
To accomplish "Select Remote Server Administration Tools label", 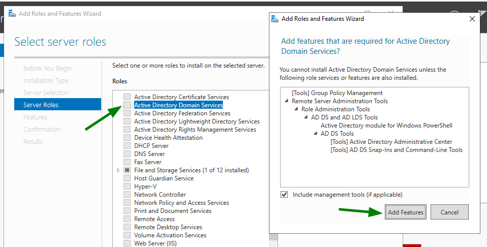I will pos(340,101).
